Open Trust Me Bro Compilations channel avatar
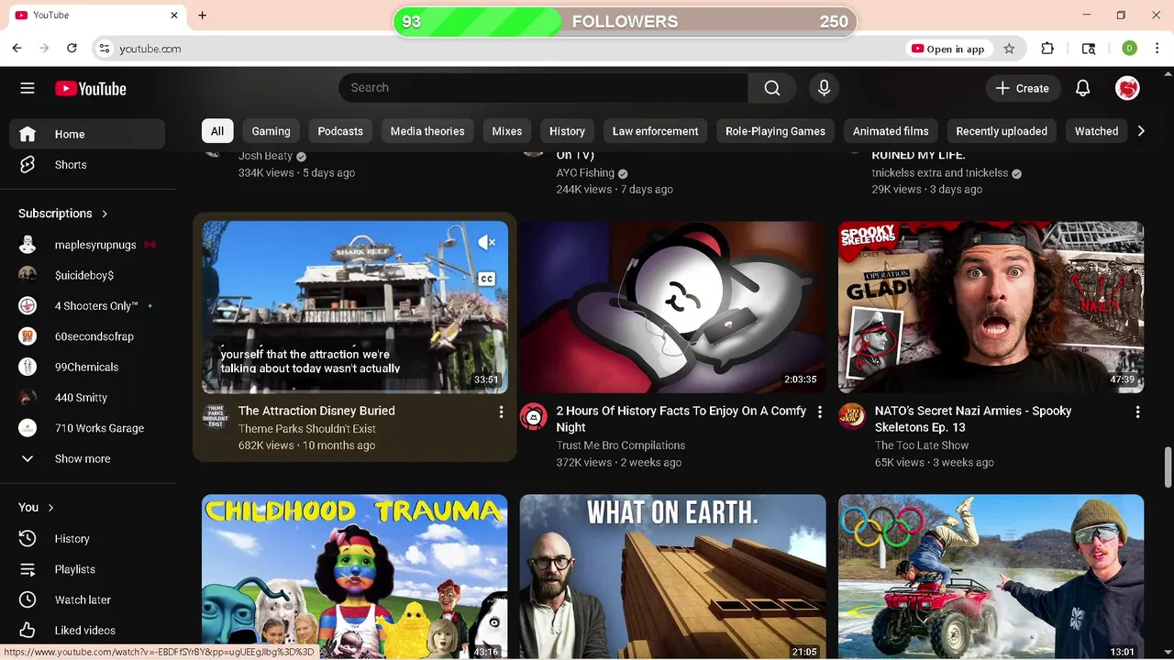The height and width of the screenshot is (660, 1174). (533, 416)
